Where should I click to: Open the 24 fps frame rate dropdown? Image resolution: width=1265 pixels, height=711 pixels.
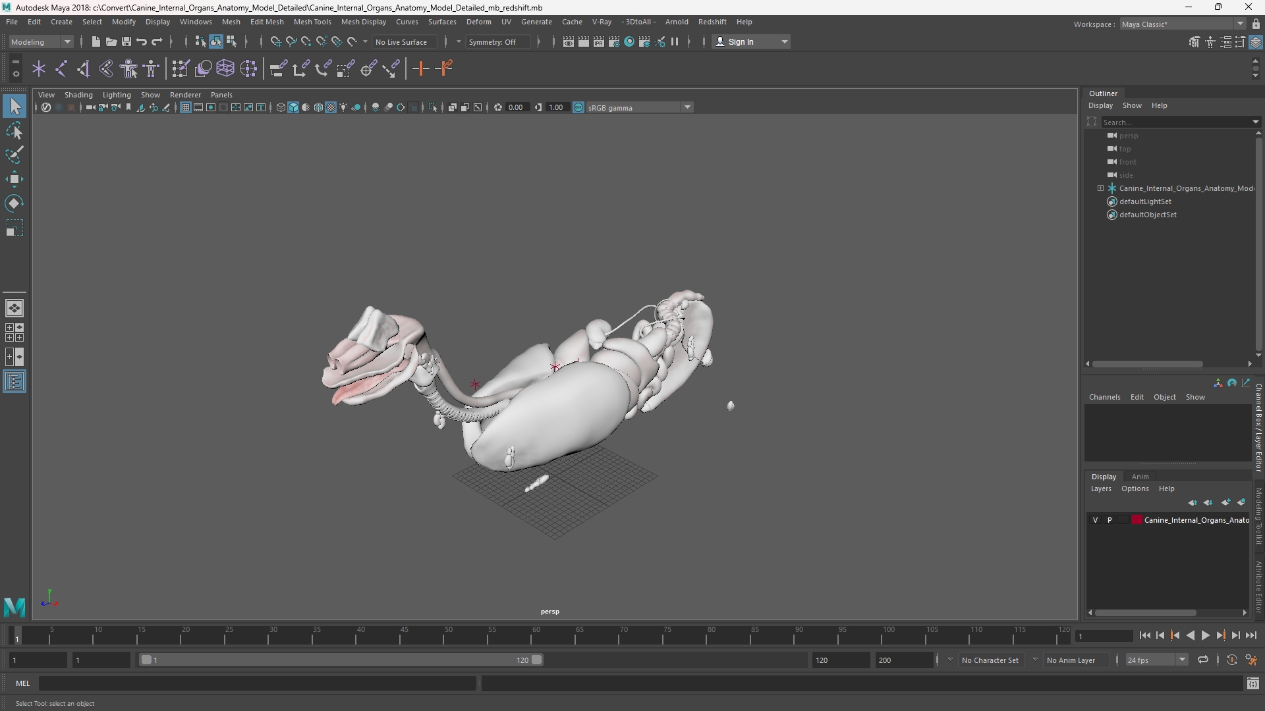pos(1156,660)
